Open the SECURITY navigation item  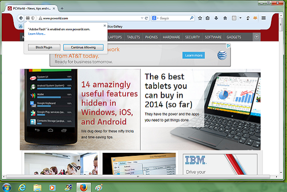[192, 37]
